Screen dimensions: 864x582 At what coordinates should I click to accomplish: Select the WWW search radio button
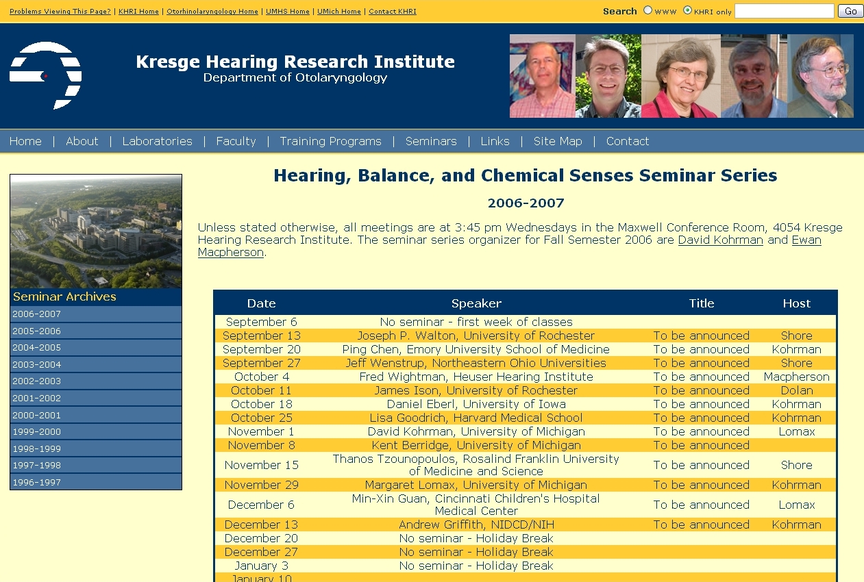click(x=647, y=10)
